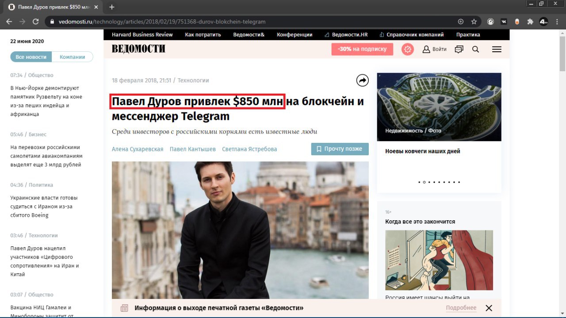Open Справочник компаний menu item
The width and height of the screenshot is (566, 318).
412,34
